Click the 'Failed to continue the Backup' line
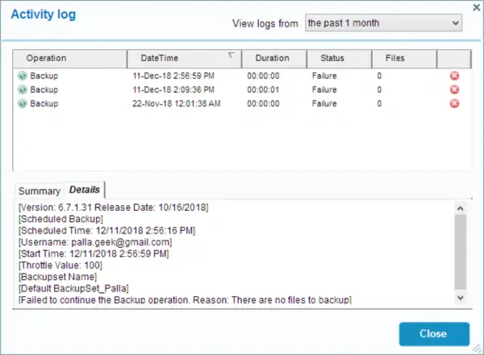Screen dimensions: 484x355 [x=185, y=299]
